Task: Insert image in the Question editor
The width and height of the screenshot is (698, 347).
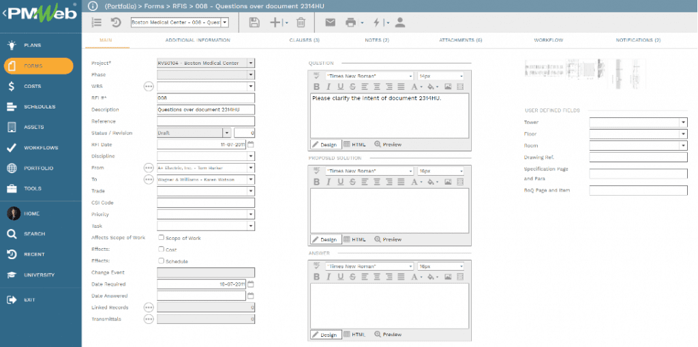Action: pos(449,87)
